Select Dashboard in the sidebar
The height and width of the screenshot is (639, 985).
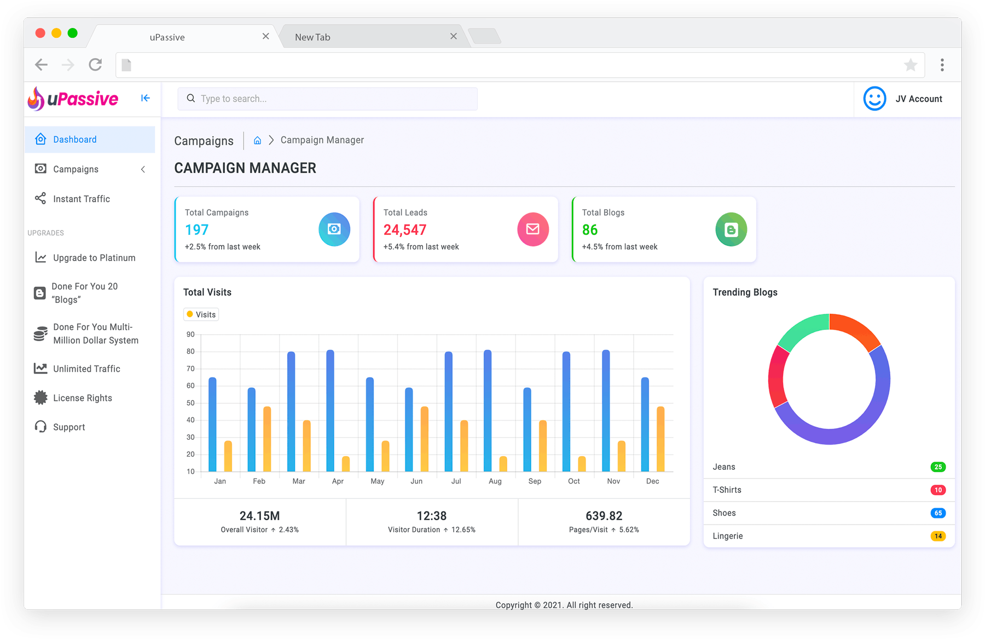[x=74, y=140]
